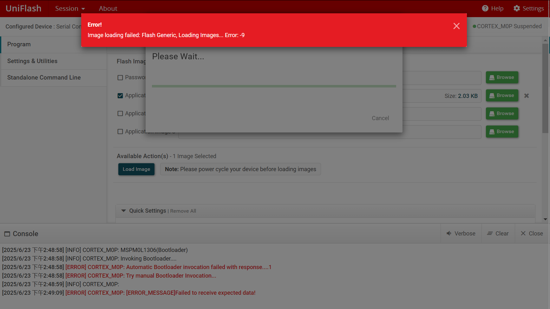Open the About menu item
The height and width of the screenshot is (309, 550).
tap(108, 9)
